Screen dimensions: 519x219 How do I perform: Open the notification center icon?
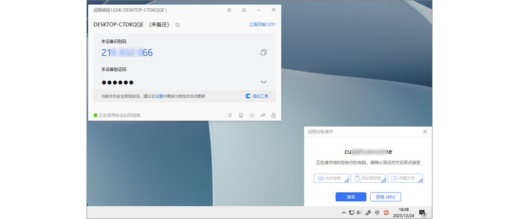[x=423, y=213]
